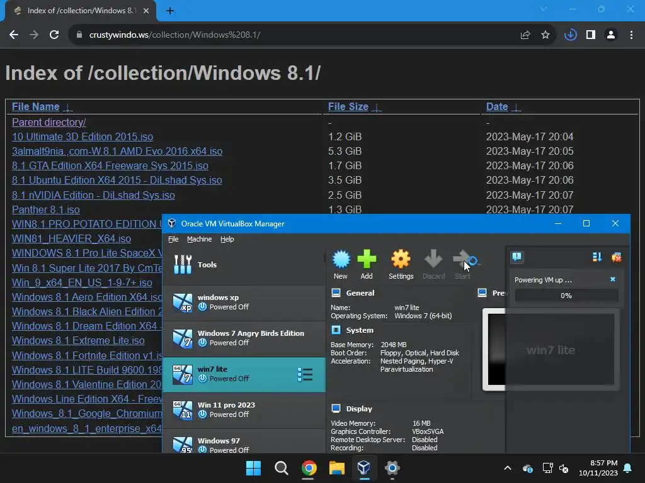Click the share page icon in address bar

click(525, 35)
